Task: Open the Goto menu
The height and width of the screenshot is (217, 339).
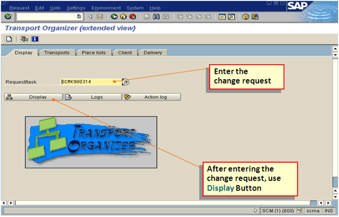Action: (x=55, y=8)
